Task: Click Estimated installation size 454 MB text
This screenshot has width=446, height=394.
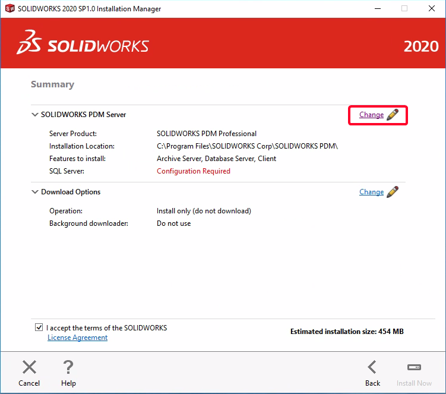Action: click(347, 332)
